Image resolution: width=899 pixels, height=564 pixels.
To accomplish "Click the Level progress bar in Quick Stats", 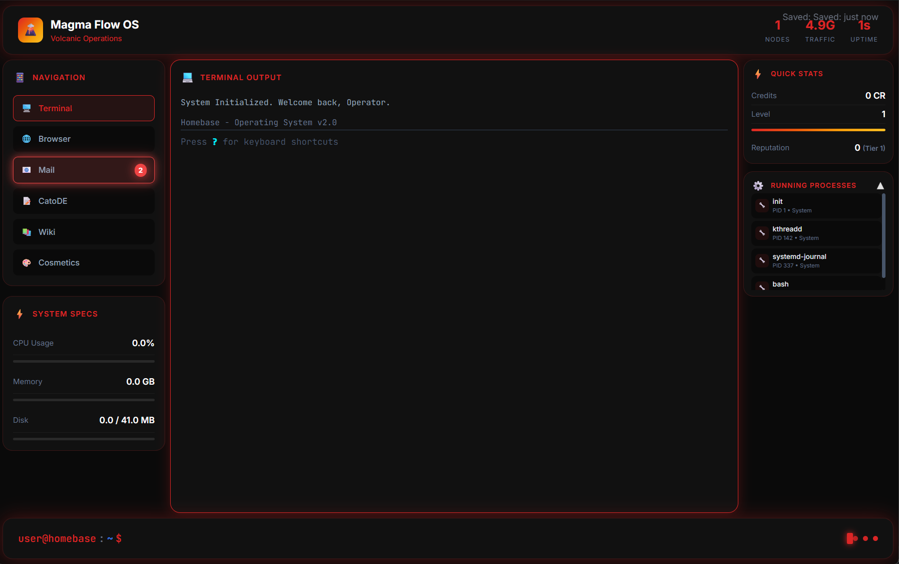I will click(x=818, y=129).
